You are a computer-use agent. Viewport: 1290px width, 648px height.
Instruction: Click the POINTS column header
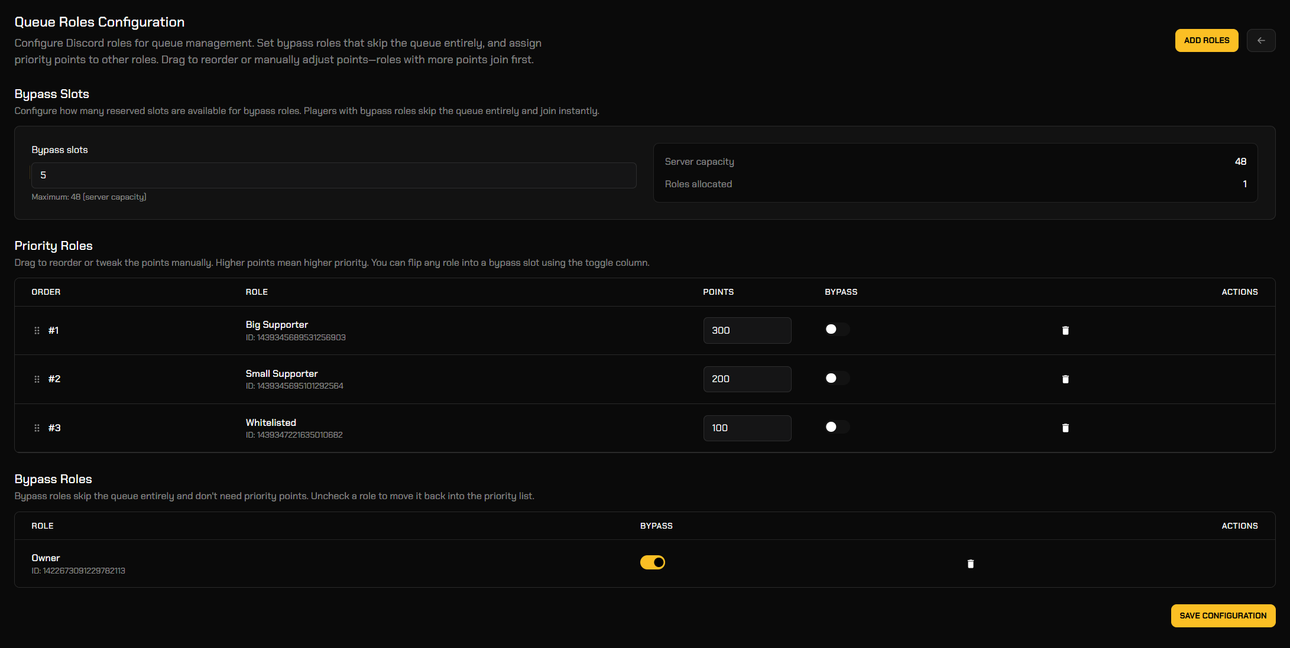(x=718, y=291)
